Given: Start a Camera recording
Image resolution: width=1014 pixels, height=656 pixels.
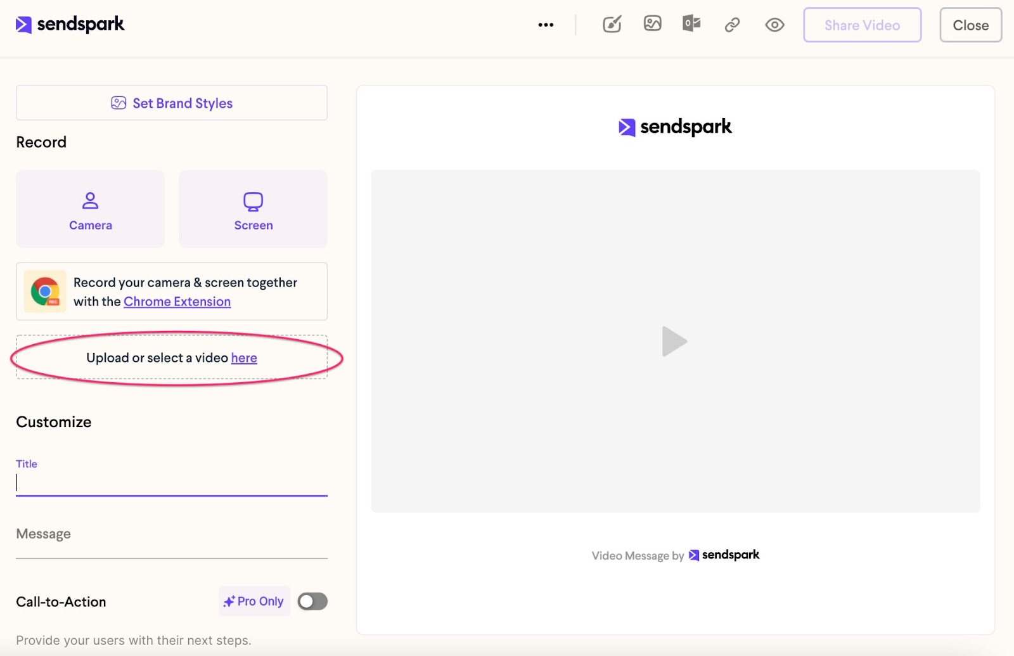Looking at the screenshot, I should [x=91, y=209].
